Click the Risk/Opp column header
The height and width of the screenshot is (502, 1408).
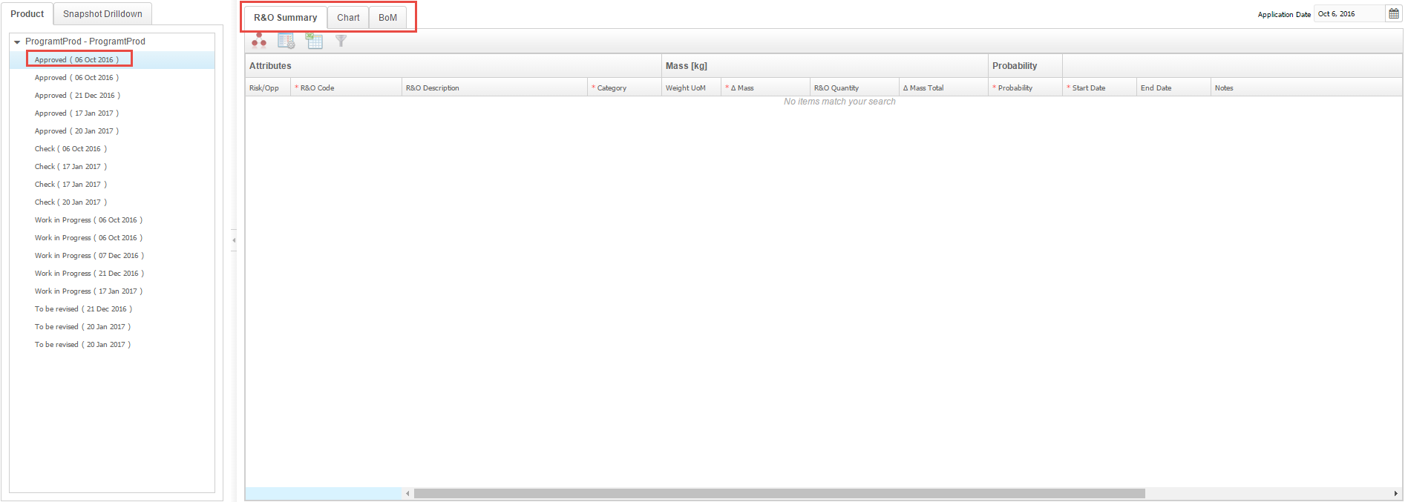click(x=268, y=87)
